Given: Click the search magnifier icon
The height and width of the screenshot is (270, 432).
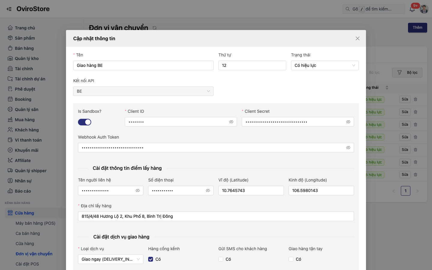Looking at the screenshot, I should click(348, 9).
